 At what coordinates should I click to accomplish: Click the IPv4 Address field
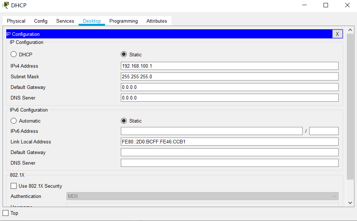point(229,66)
